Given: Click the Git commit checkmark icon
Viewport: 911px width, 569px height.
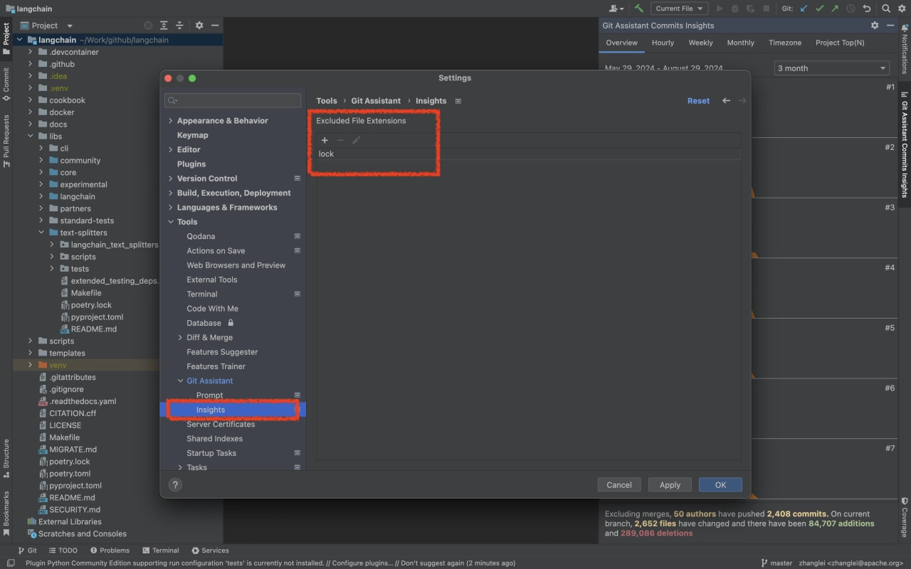Looking at the screenshot, I should pyautogui.click(x=819, y=9).
